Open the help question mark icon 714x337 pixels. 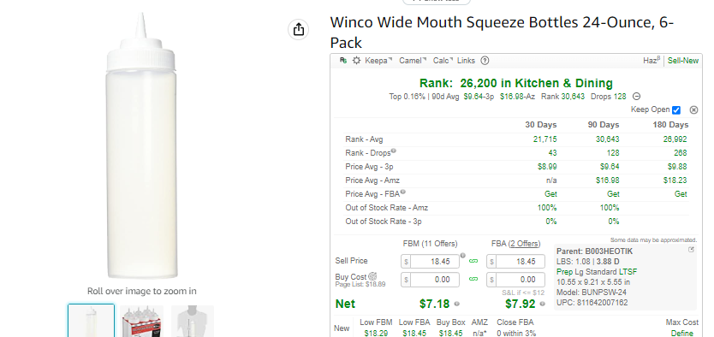pyautogui.click(x=485, y=61)
